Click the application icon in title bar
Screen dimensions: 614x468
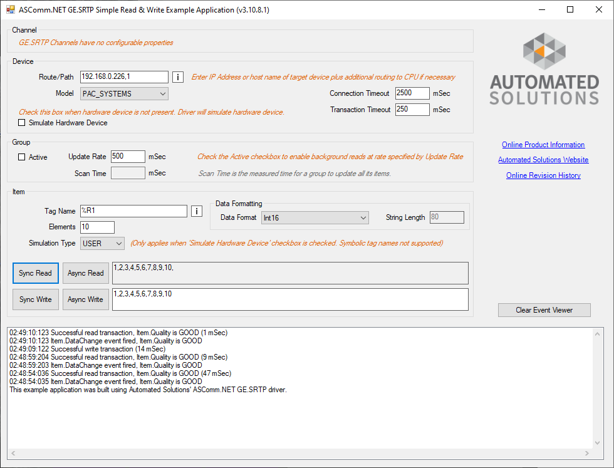click(x=11, y=10)
